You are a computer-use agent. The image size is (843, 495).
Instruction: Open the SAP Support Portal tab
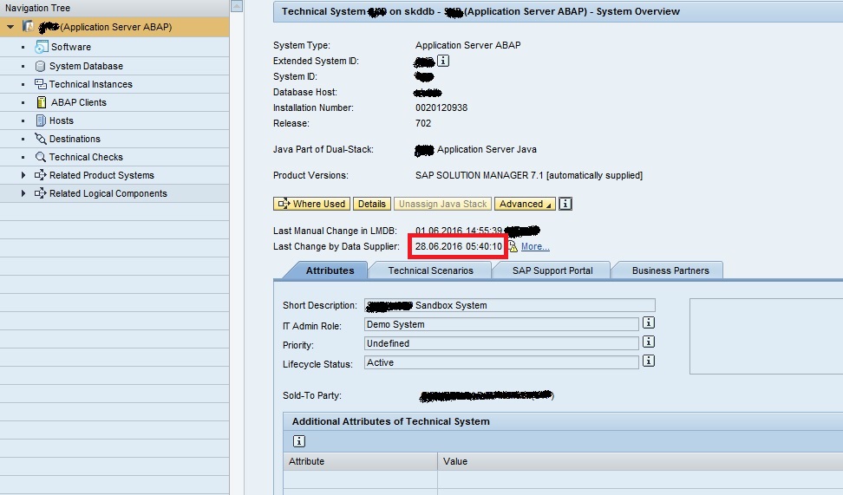(552, 270)
